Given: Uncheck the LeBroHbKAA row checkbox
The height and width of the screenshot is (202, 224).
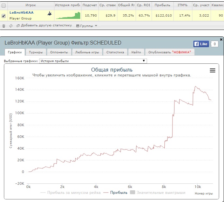Looking at the screenshot, I should click(x=4, y=16).
